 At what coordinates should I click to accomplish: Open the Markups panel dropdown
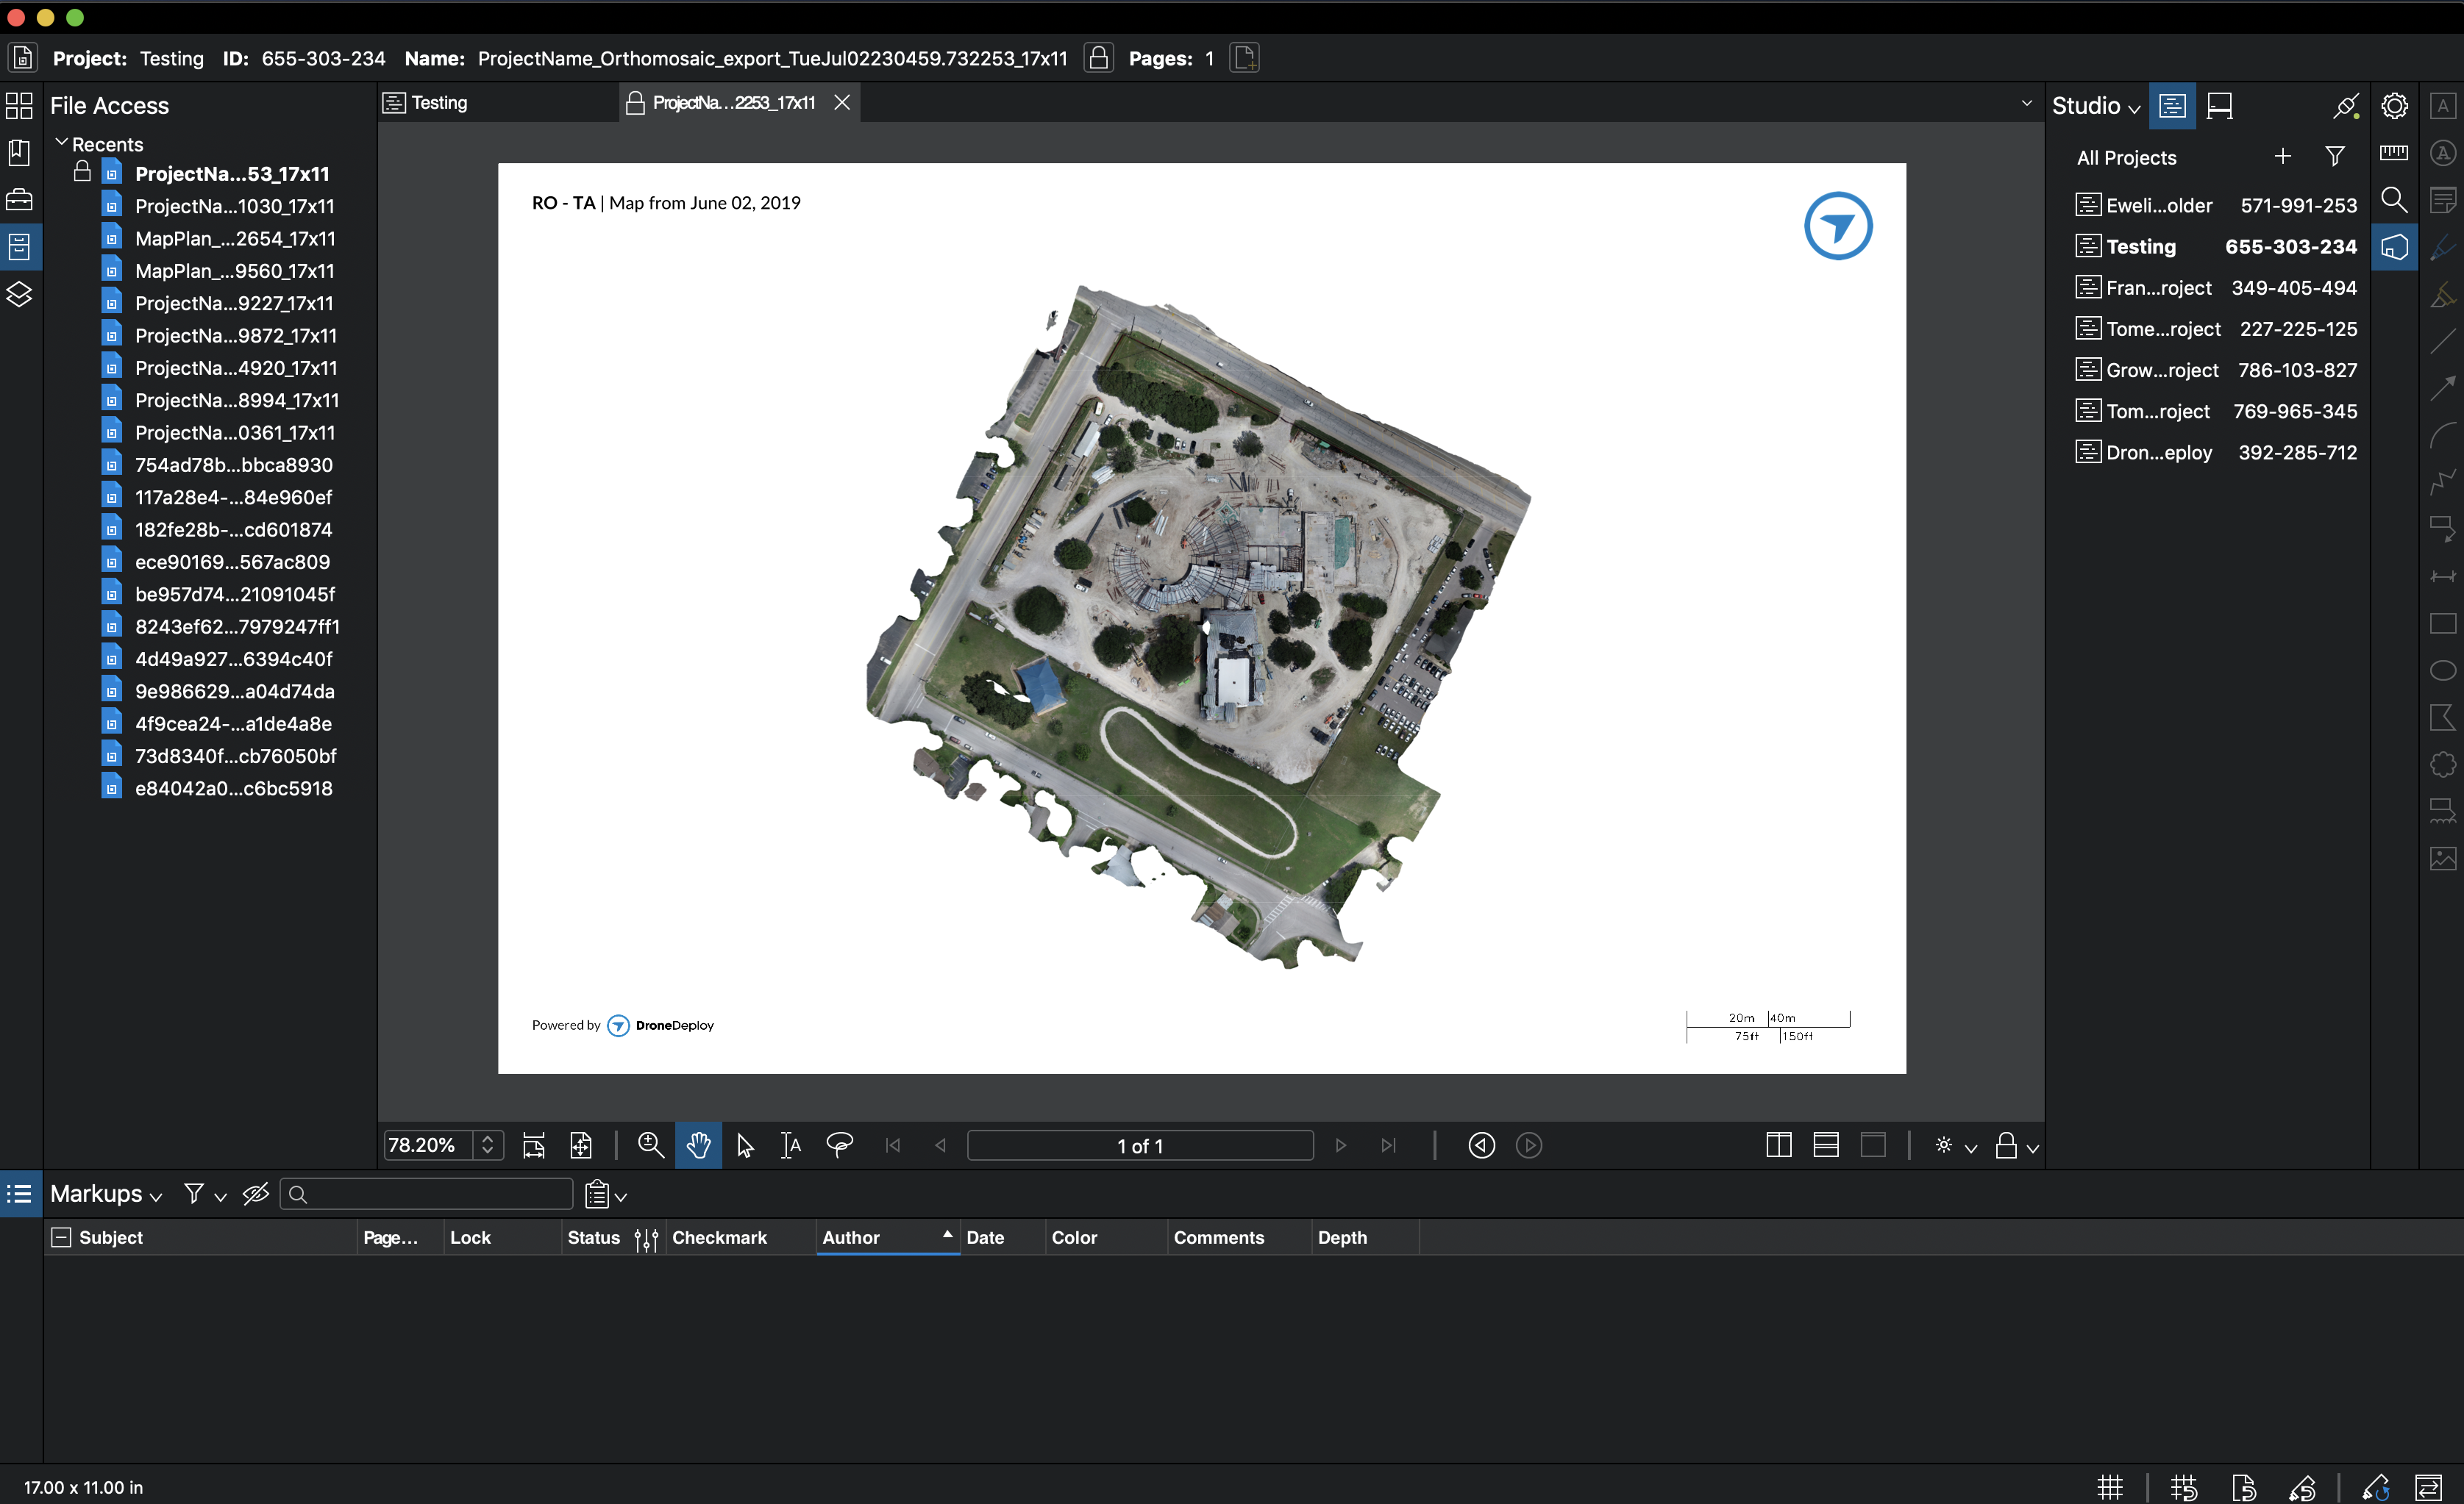click(x=106, y=1195)
